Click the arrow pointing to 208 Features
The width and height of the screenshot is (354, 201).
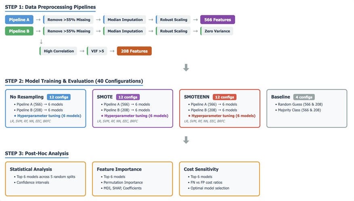111,51
